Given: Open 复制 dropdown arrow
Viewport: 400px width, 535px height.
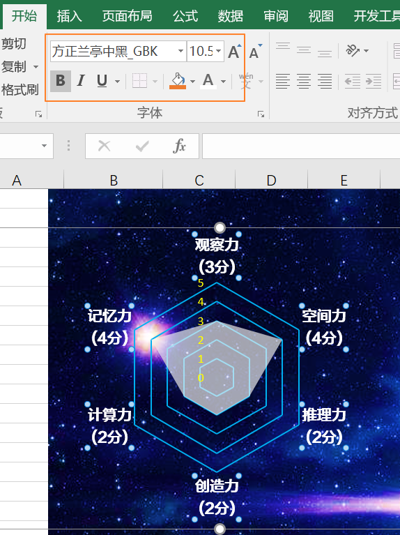Looking at the screenshot, I should [x=36, y=67].
